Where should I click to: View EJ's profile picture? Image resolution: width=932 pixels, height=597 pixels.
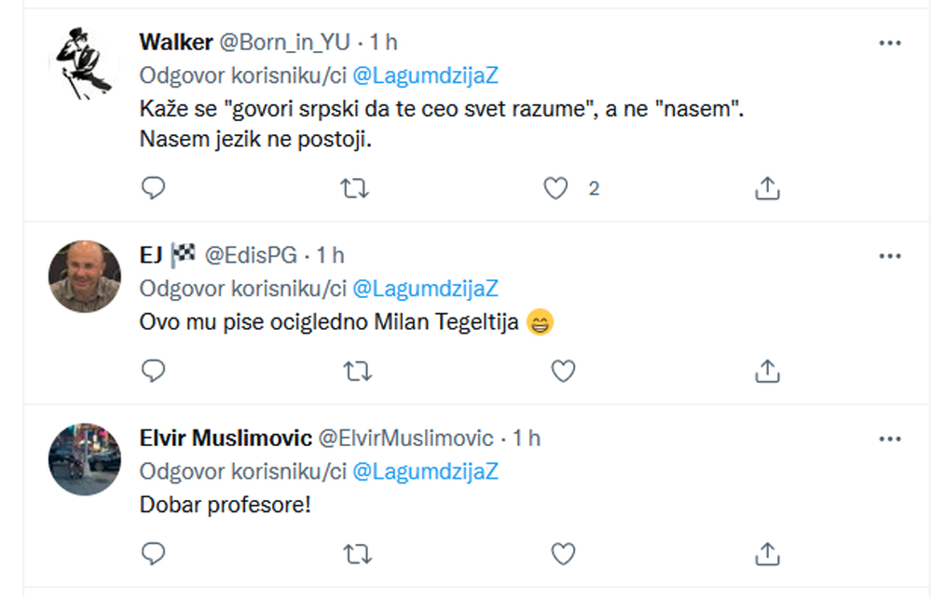(x=85, y=277)
